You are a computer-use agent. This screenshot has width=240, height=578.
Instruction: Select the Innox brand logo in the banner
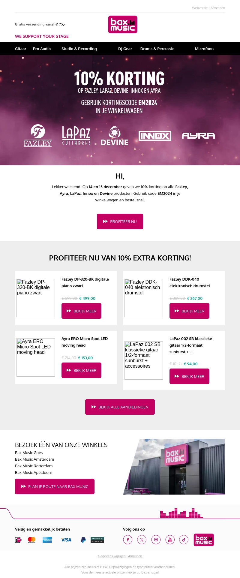(155, 136)
